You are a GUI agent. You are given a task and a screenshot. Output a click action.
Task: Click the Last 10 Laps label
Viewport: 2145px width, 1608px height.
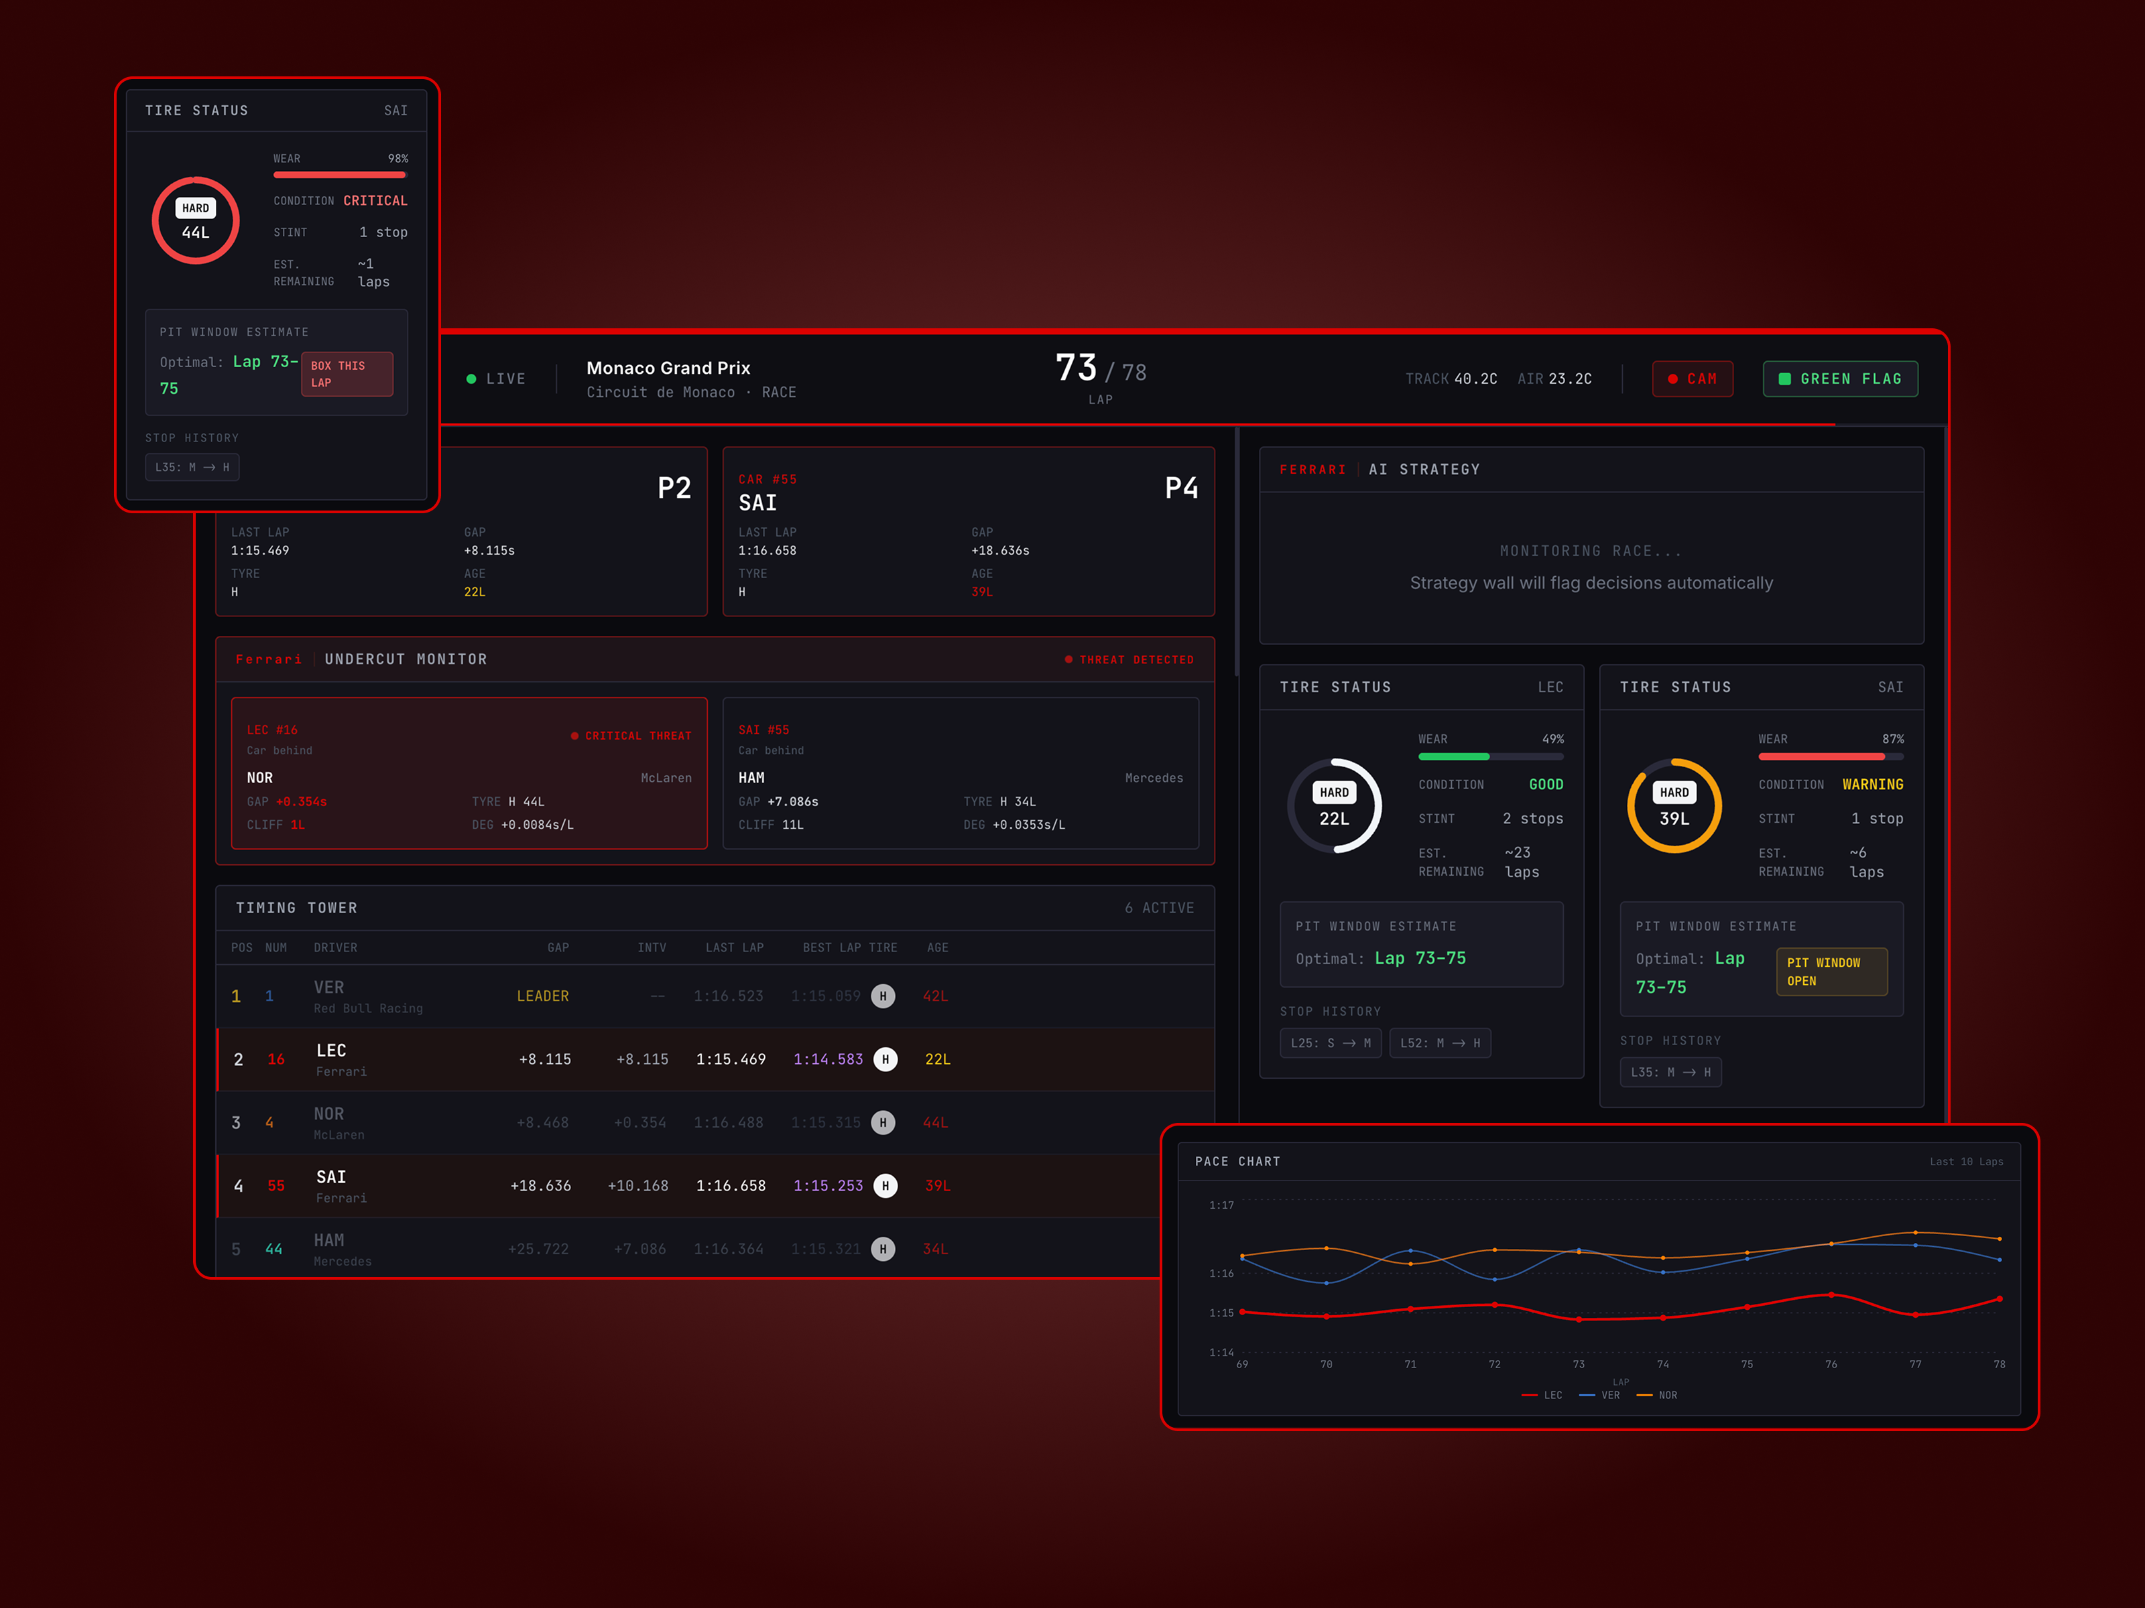(x=1965, y=1161)
